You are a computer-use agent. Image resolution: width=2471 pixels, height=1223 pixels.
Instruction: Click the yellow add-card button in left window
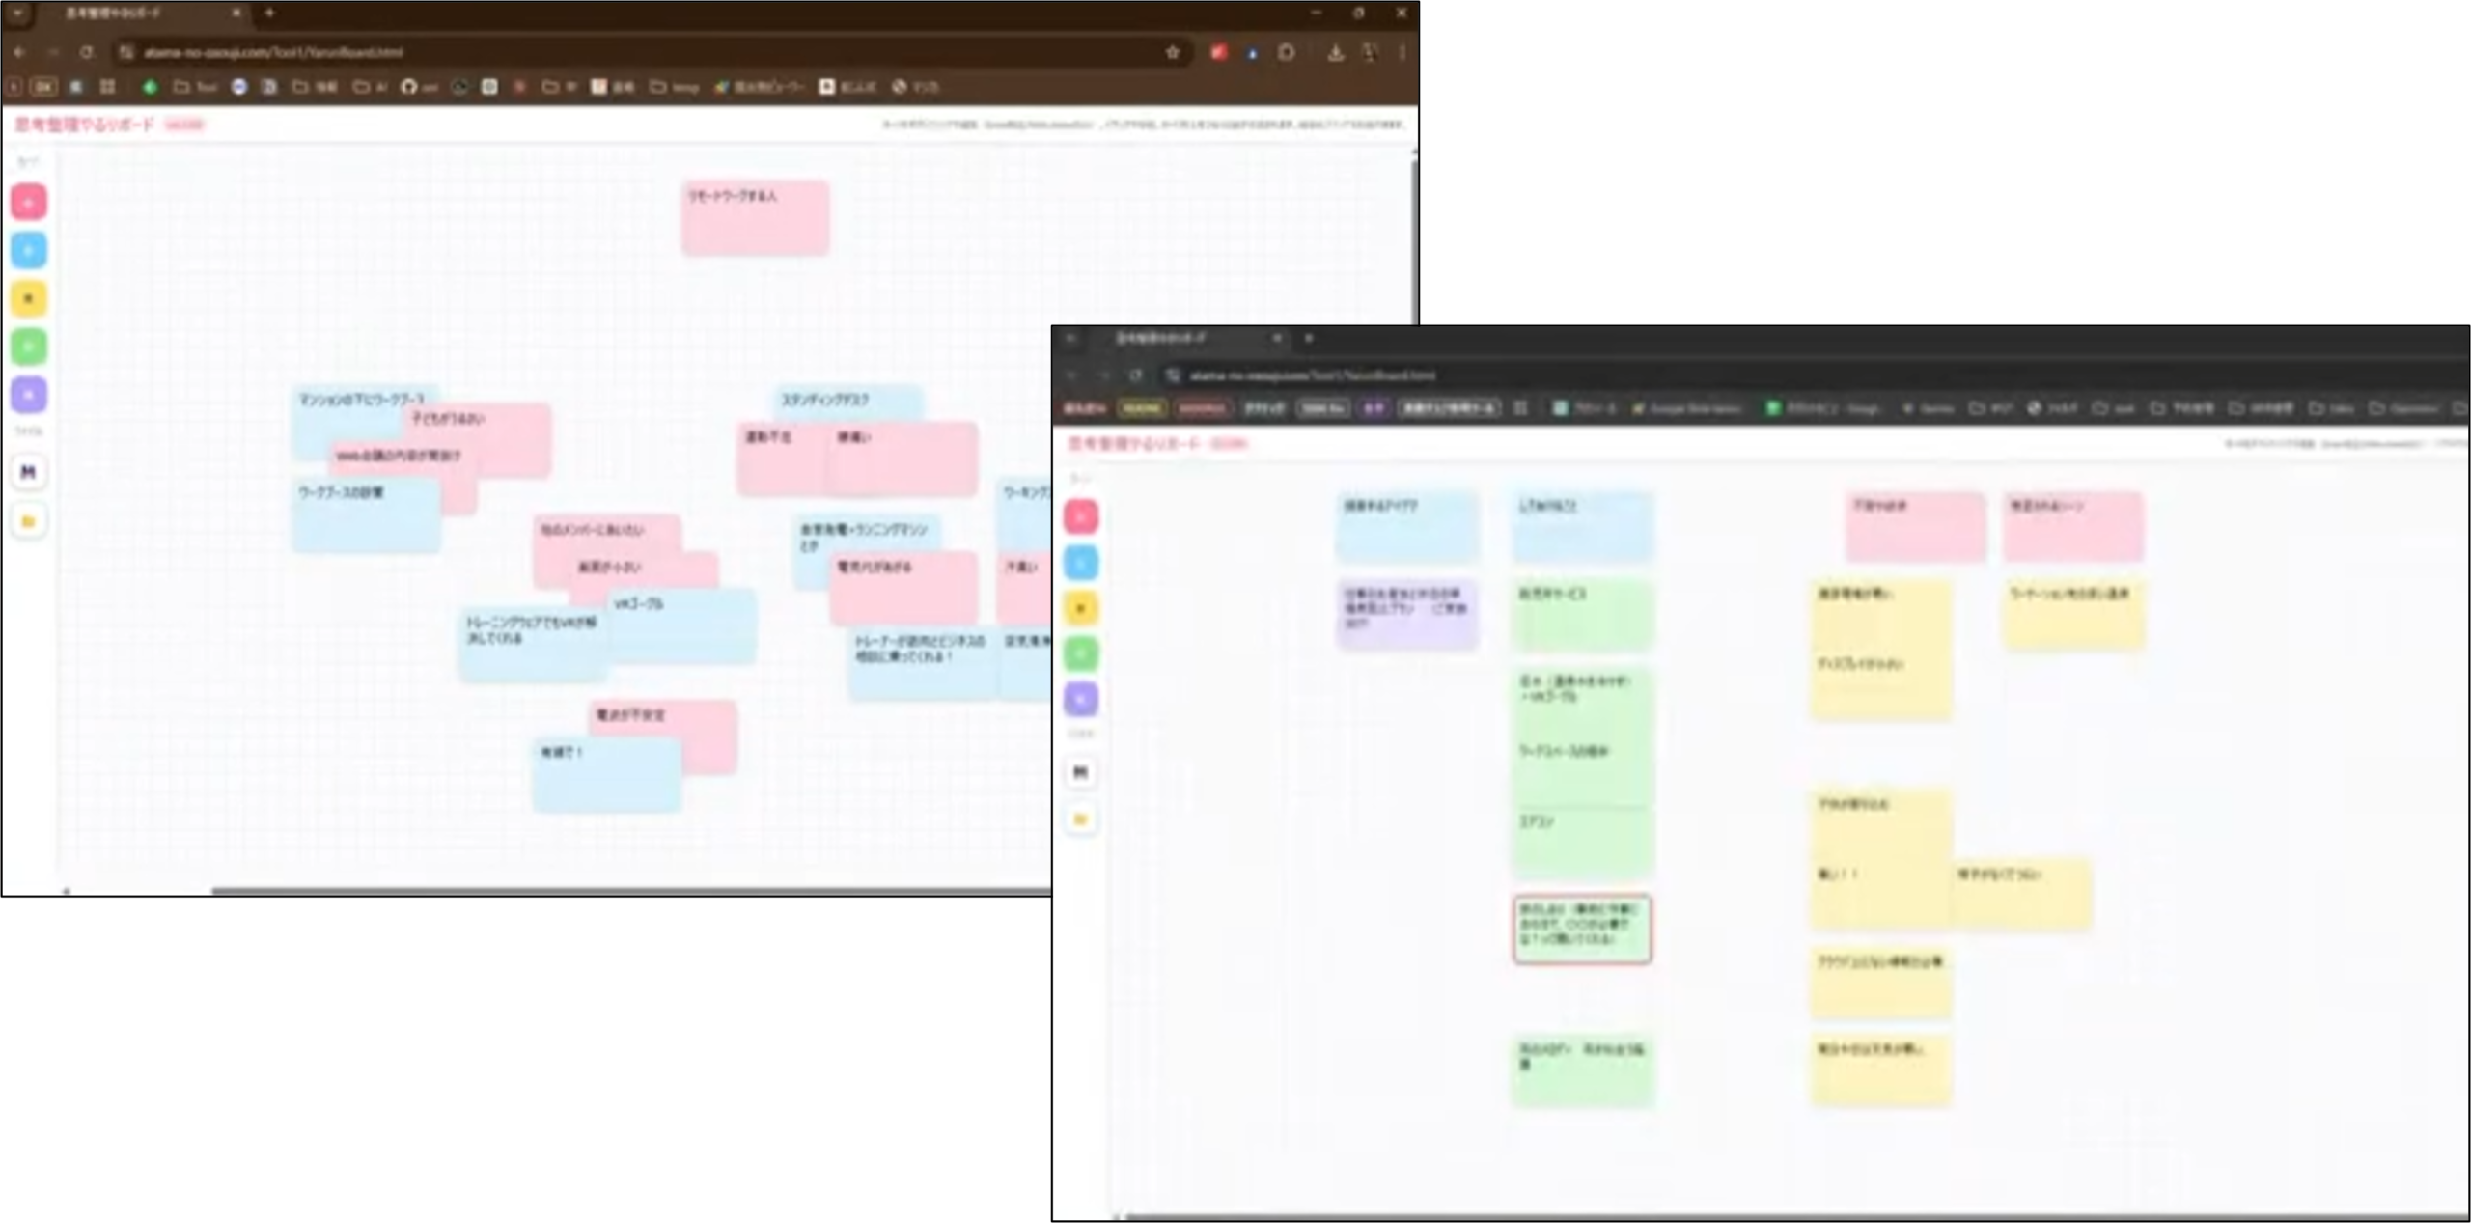click(29, 299)
